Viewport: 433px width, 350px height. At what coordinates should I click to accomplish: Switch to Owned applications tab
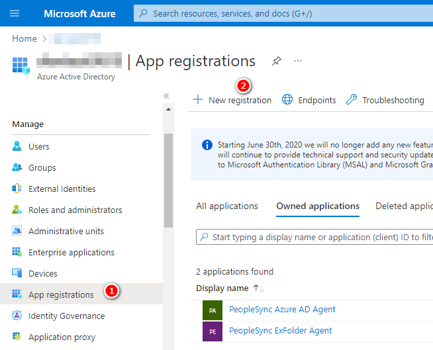[318, 206]
